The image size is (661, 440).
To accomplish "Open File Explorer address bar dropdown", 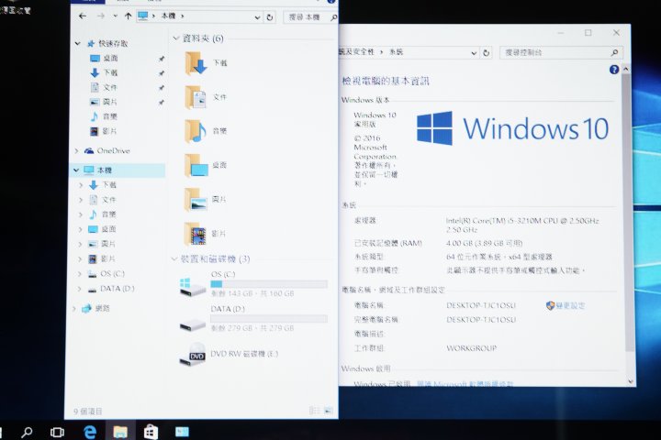I will pyautogui.click(x=257, y=17).
